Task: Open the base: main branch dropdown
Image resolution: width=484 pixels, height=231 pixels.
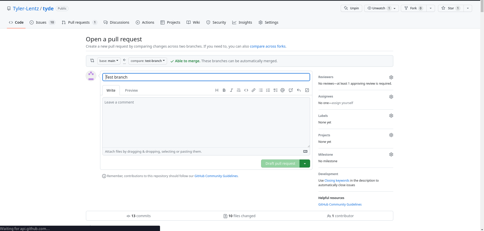Action: tap(109, 61)
